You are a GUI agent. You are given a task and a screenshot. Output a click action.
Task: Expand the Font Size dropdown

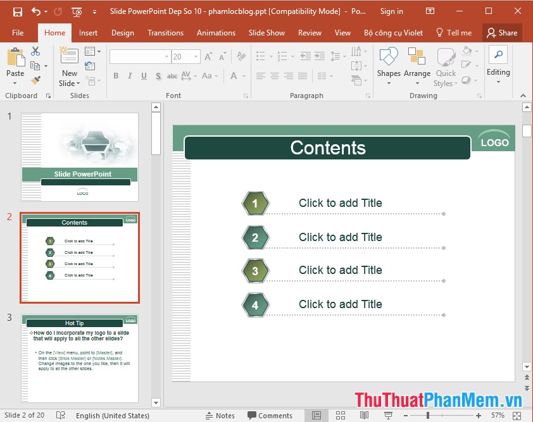tap(194, 56)
